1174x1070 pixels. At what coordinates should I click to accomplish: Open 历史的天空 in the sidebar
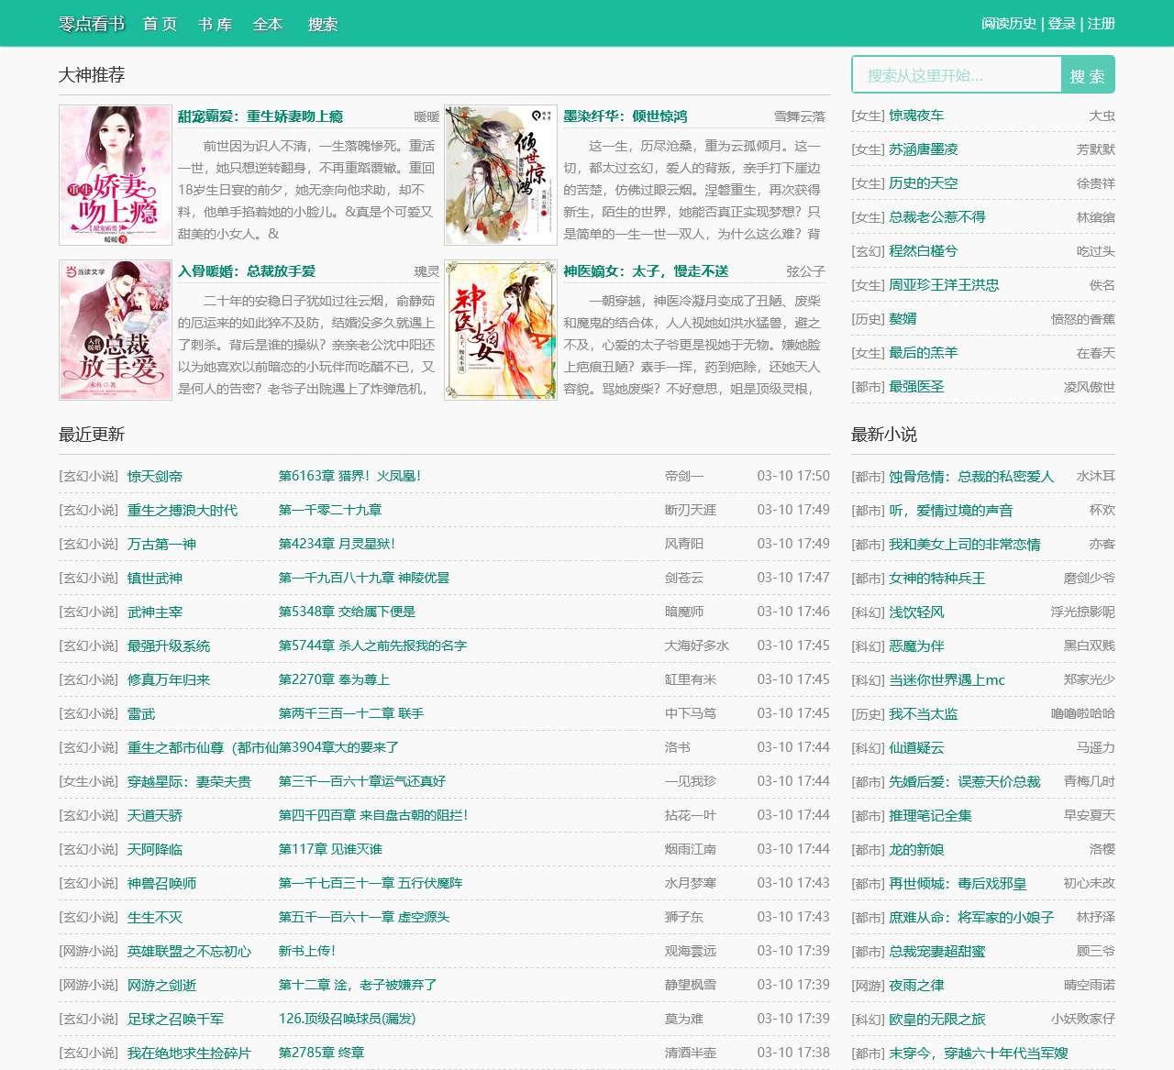[x=924, y=183]
